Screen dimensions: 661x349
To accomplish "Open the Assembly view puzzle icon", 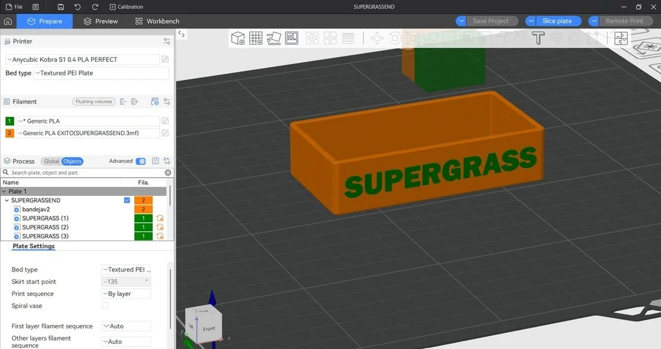I will click(x=621, y=38).
